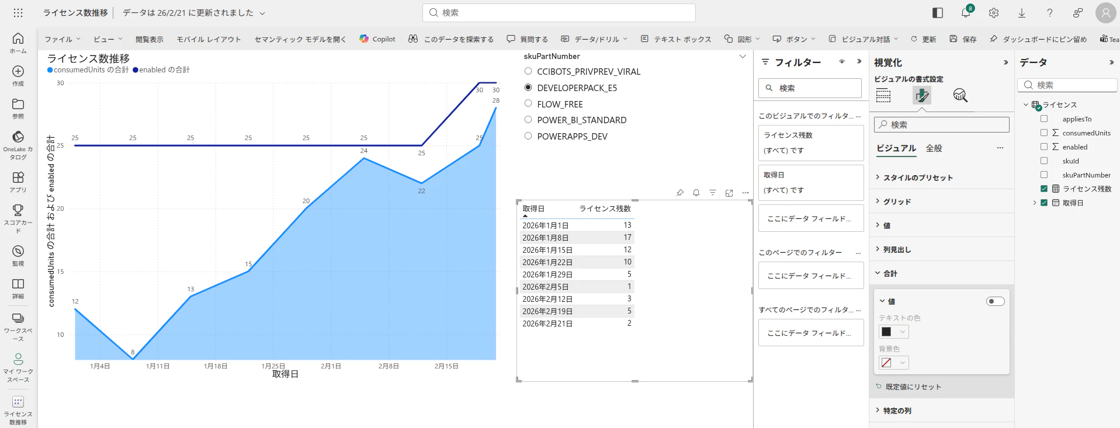Open OneLake カタログ in sidebar
This screenshot has width=1120, height=428.
[x=18, y=145]
